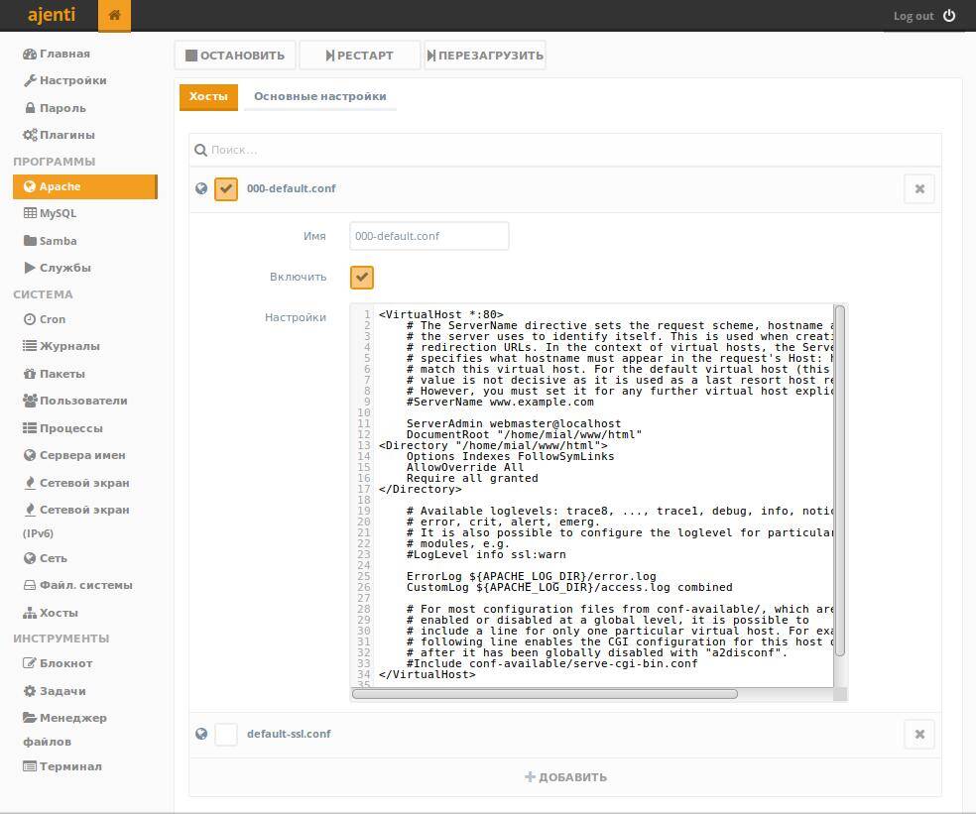The image size is (976, 814).
Task: Switch to Основные настройки tab
Action: tap(319, 96)
